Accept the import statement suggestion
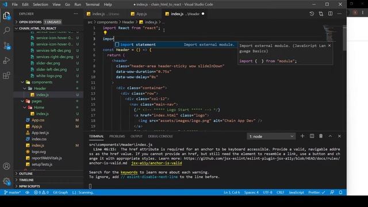 click(x=175, y=45)
